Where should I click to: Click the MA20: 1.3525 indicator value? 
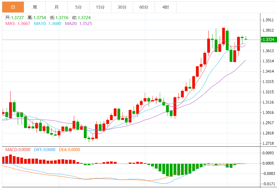point(78,24)
